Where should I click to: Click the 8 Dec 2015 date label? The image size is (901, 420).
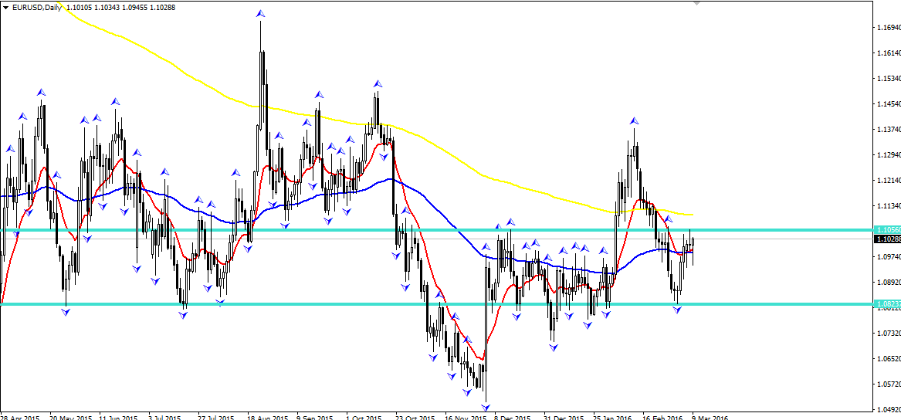pyautogui.click(x=512, y=418)
